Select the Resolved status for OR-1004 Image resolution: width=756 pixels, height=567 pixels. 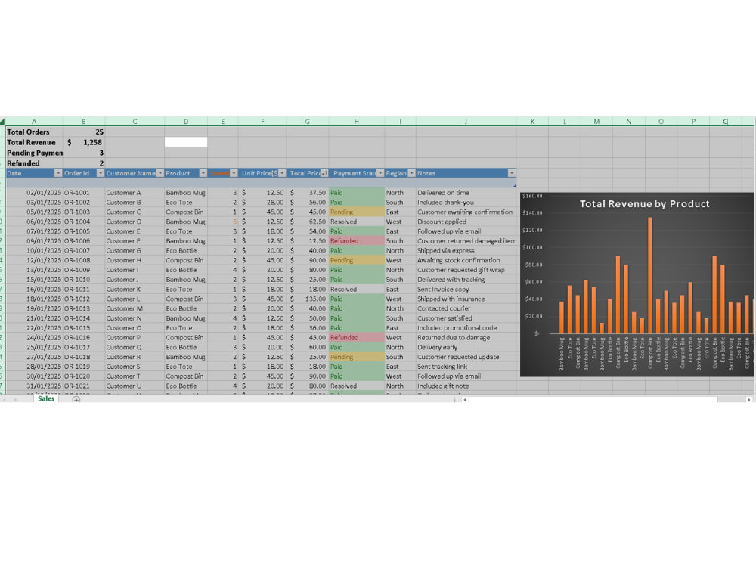tap(357, 222)
